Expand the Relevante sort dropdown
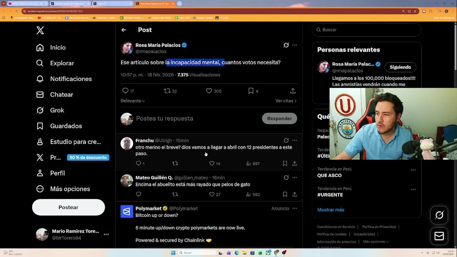Viewport: 457px width, 257px height. click(132, 101)
